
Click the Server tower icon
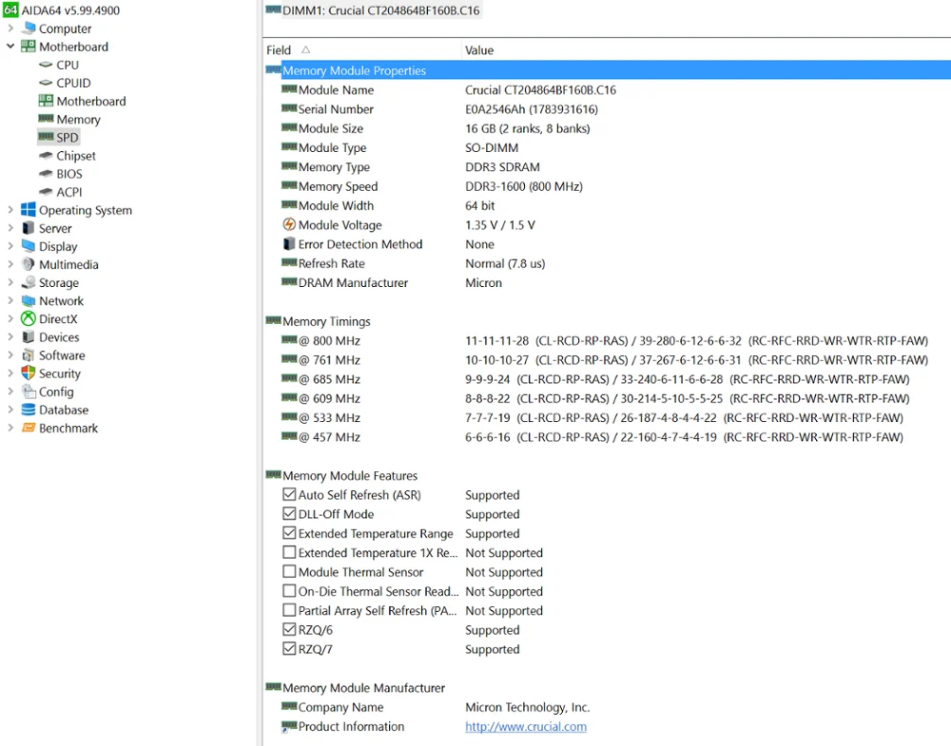click(28, 228)
